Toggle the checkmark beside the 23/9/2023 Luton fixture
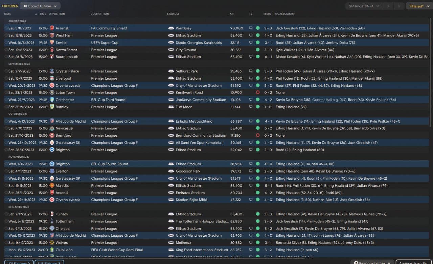433x264 pixels. point(6,93)
